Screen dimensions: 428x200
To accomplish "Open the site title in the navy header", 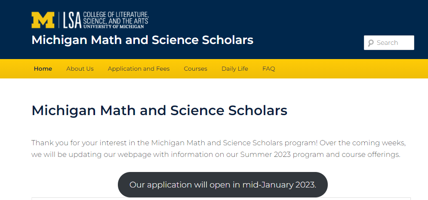I will point(142,40).
